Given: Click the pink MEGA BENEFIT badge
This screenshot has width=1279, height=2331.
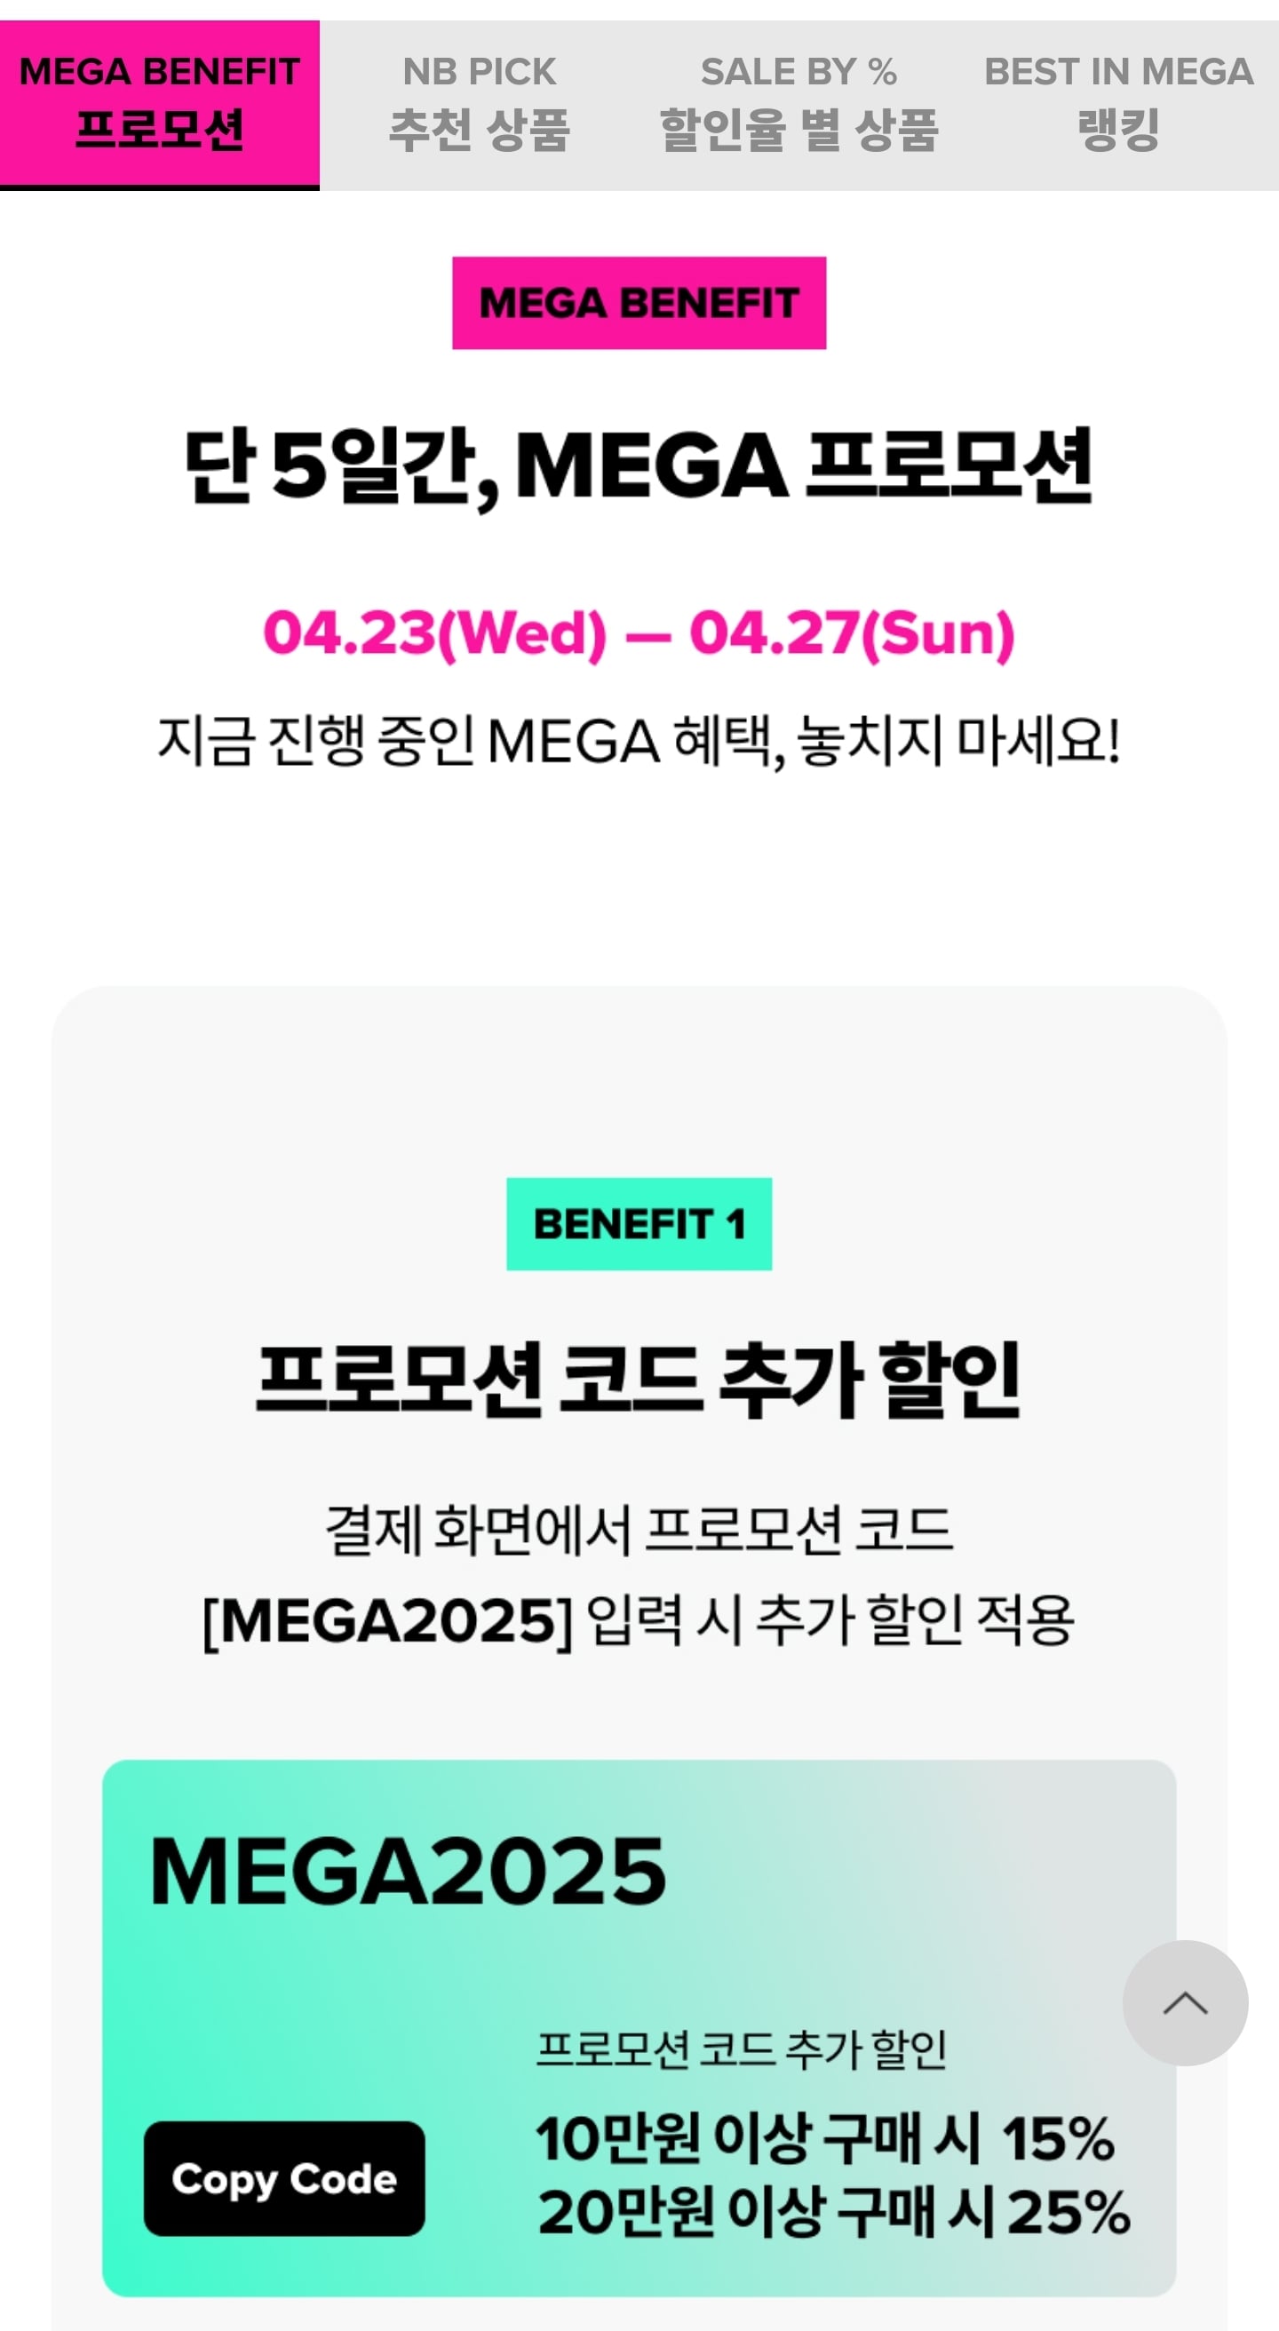Looking at the screenshot, I should pos(639,303).
